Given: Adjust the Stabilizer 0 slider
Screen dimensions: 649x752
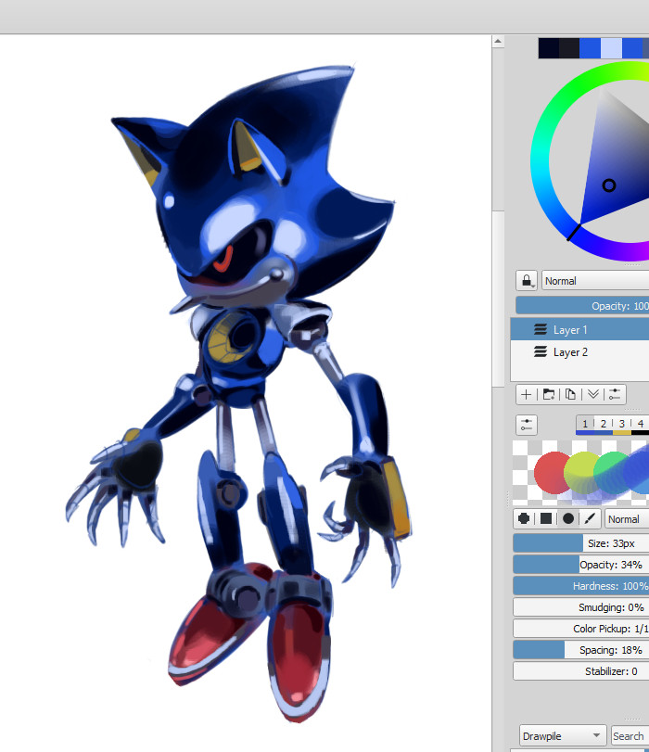Looking at the screenshot, I should (581, 671).
